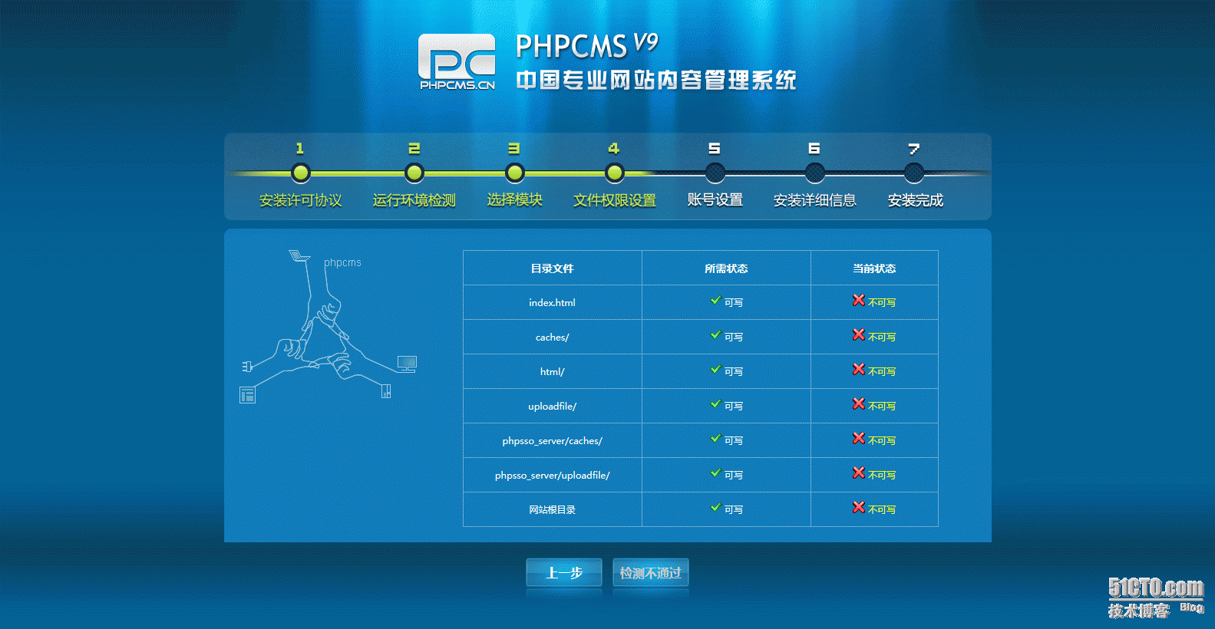The image size is (1215, 629).
Task: Click the 当前状态 column header
Action: pos(874,268)
